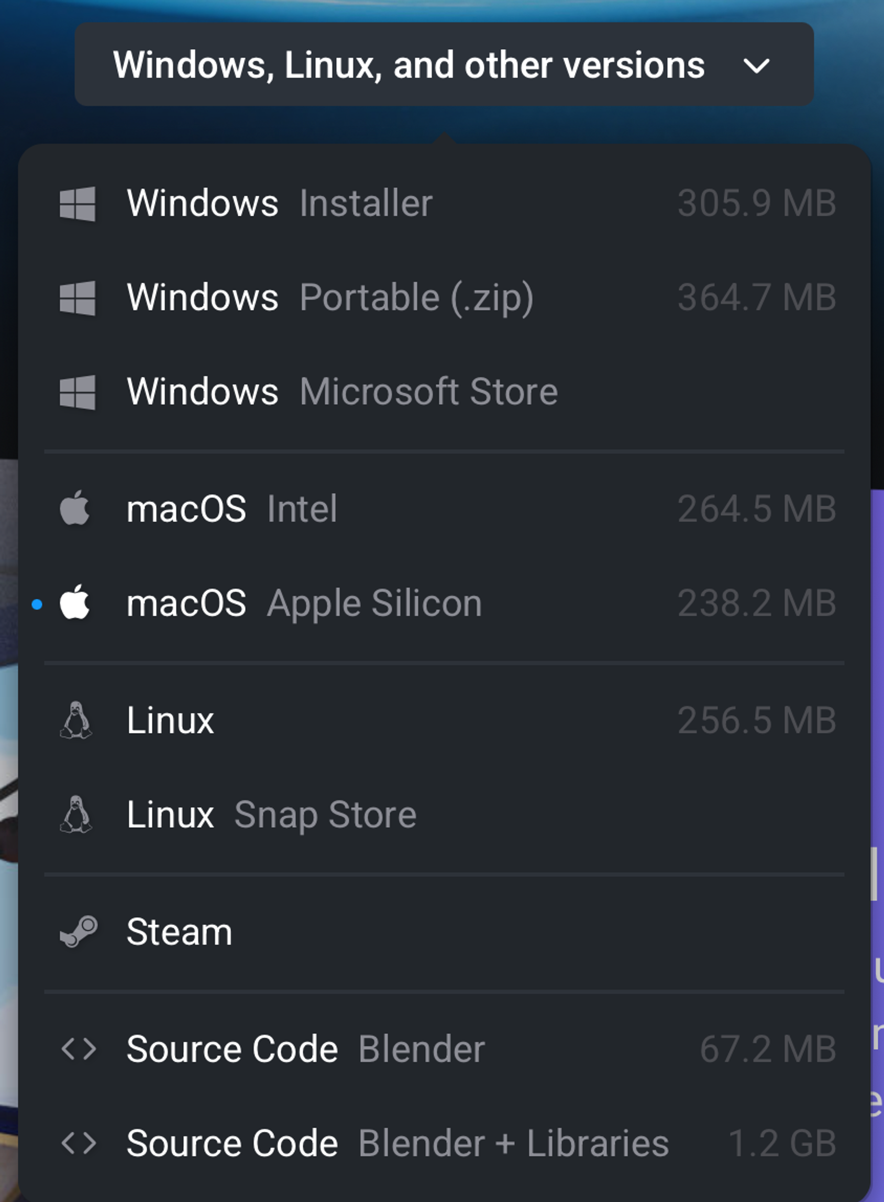
Task: Click the 1.2 GB Blender + Libraries source
Action: tap(444, 1143)
